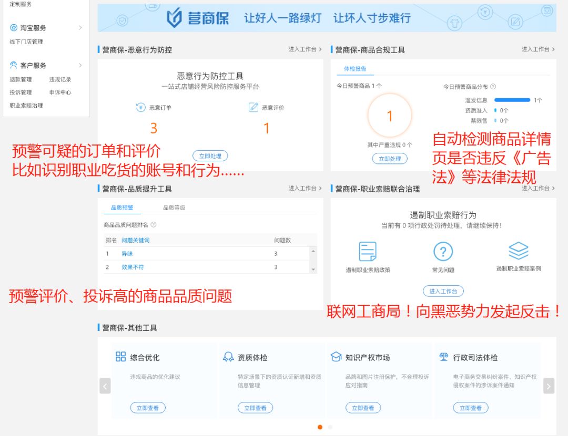
Task: Open the 遏制职业索赔政策 document icon
Action: click(368, 251)
